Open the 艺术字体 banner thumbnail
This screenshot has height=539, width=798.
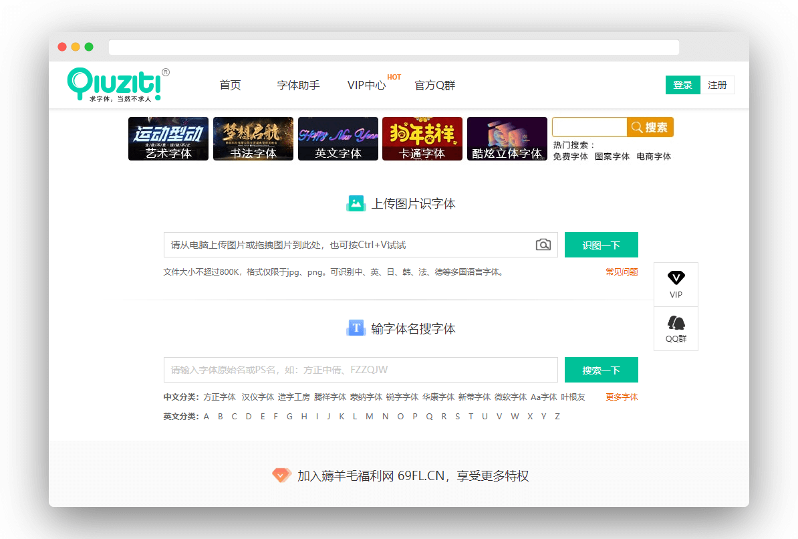168,138
